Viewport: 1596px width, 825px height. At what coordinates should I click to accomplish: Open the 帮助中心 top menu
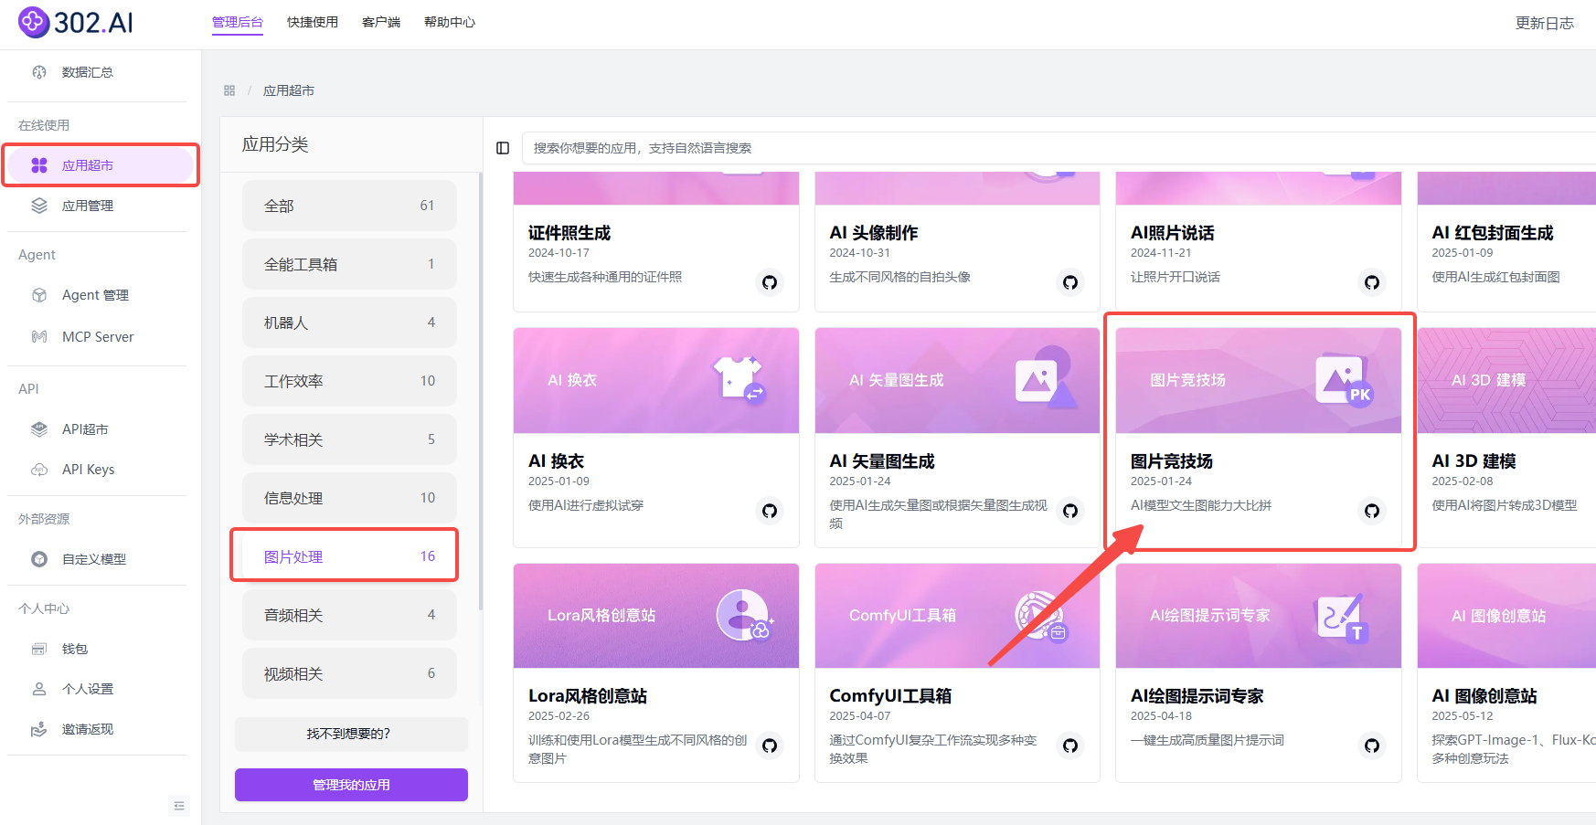click(x=450, y=22)
